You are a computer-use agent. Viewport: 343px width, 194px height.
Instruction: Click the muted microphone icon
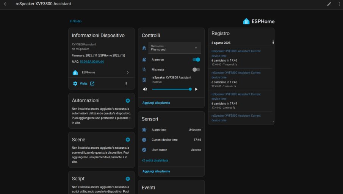click(x=144, y=70)
